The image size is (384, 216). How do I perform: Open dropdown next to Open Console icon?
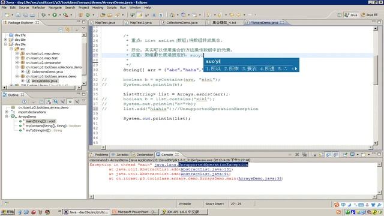click(x=369, y=155)
